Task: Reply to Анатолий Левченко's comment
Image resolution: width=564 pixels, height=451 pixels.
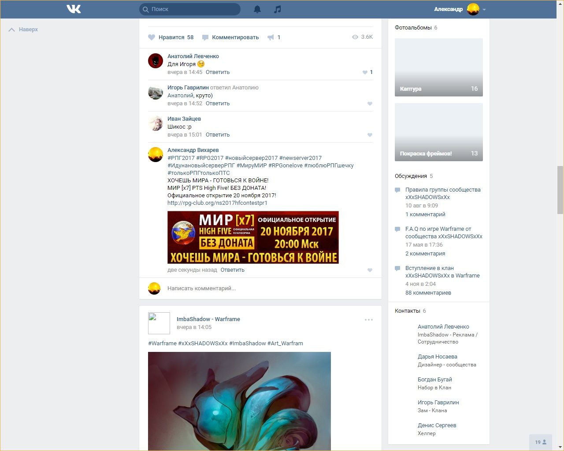Action: (x=218, y=72)
